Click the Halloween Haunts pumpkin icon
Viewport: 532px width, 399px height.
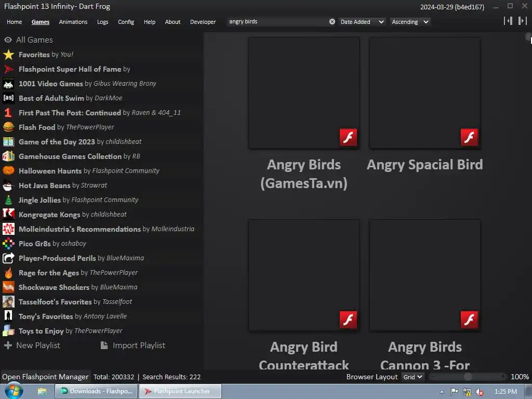point(8,170)
